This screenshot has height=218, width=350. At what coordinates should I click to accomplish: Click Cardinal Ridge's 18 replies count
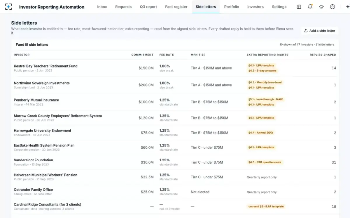pos(334,207)
